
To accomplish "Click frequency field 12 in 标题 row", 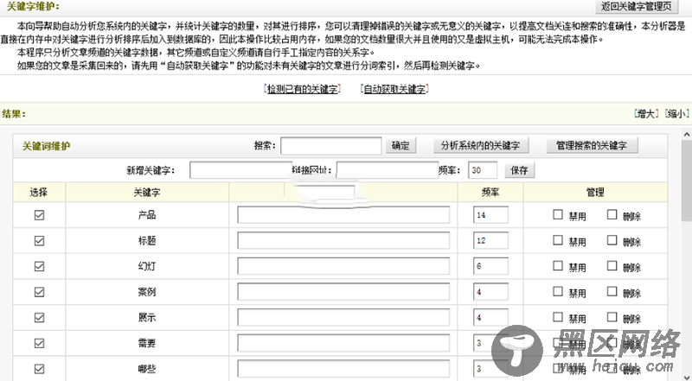I will pos(490,241).
